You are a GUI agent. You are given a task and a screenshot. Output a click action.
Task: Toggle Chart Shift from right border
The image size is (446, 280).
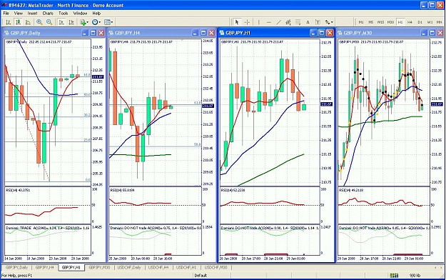click(71, 22)
